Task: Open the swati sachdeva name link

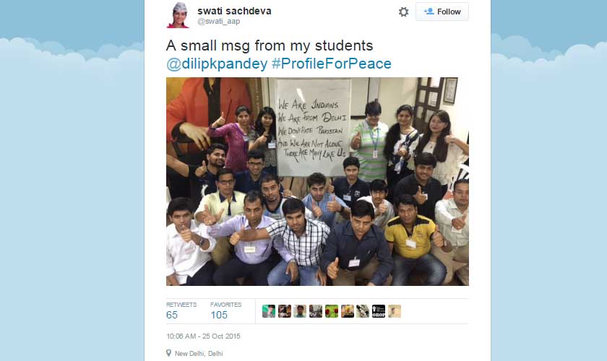Action: [x=234, y=11]
